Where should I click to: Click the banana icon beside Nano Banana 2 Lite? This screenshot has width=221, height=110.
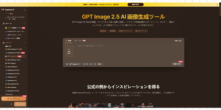pos(6,60)
